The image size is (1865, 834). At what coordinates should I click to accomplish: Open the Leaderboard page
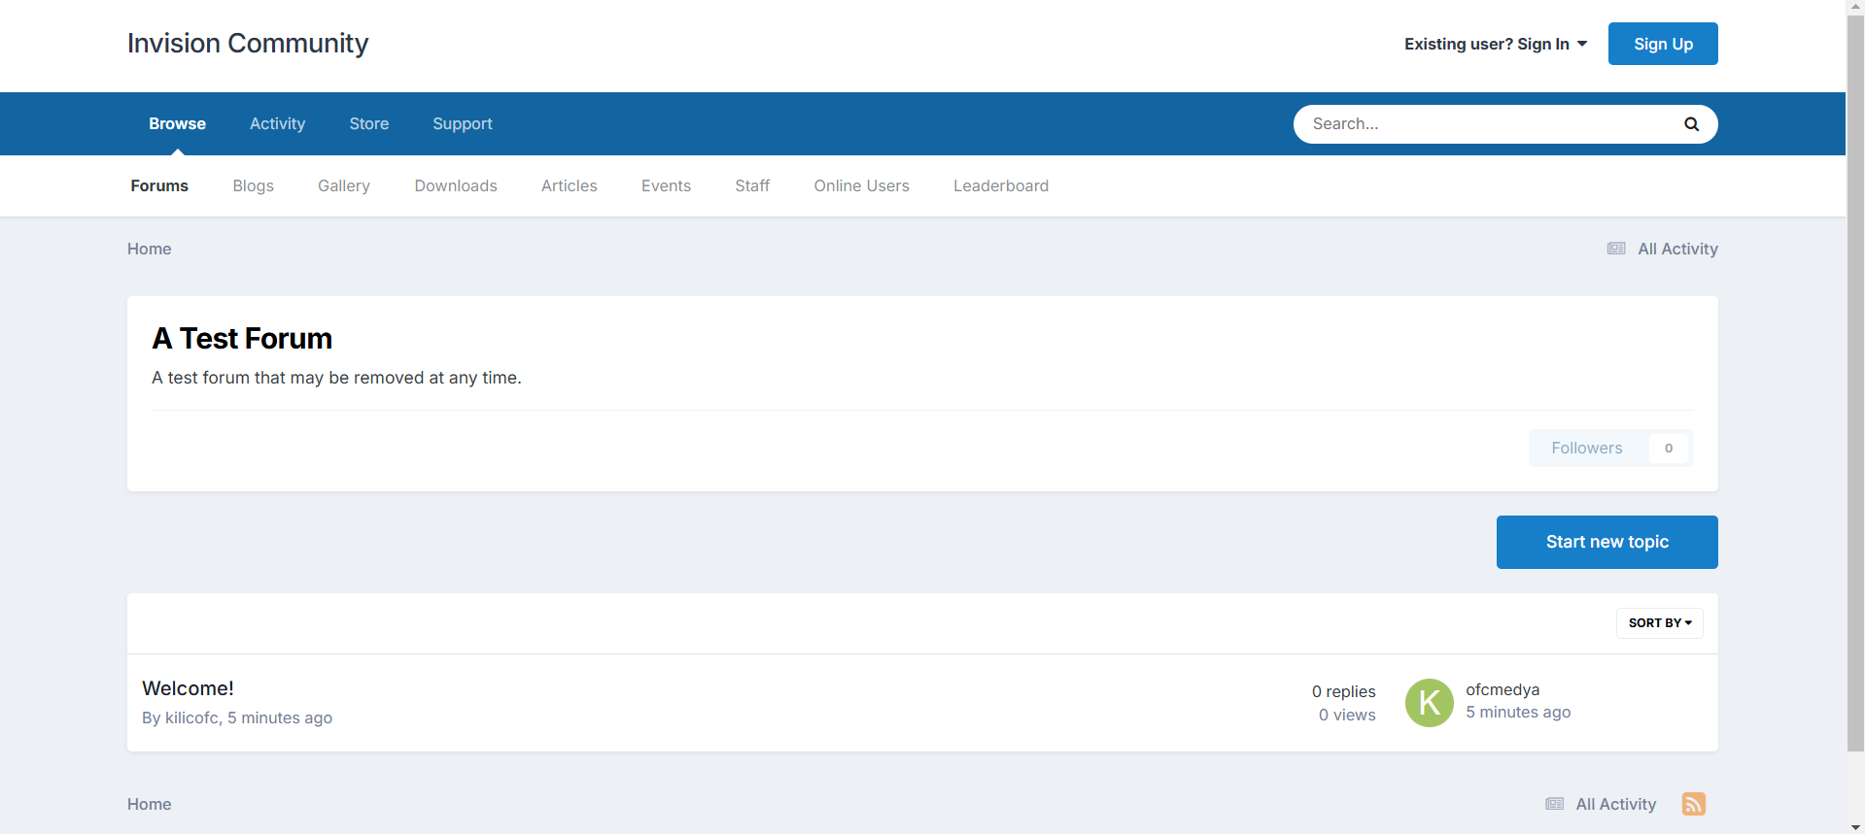1001,185
